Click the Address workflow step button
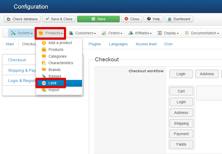The image size is (222, 154). (x=207, y=74)
